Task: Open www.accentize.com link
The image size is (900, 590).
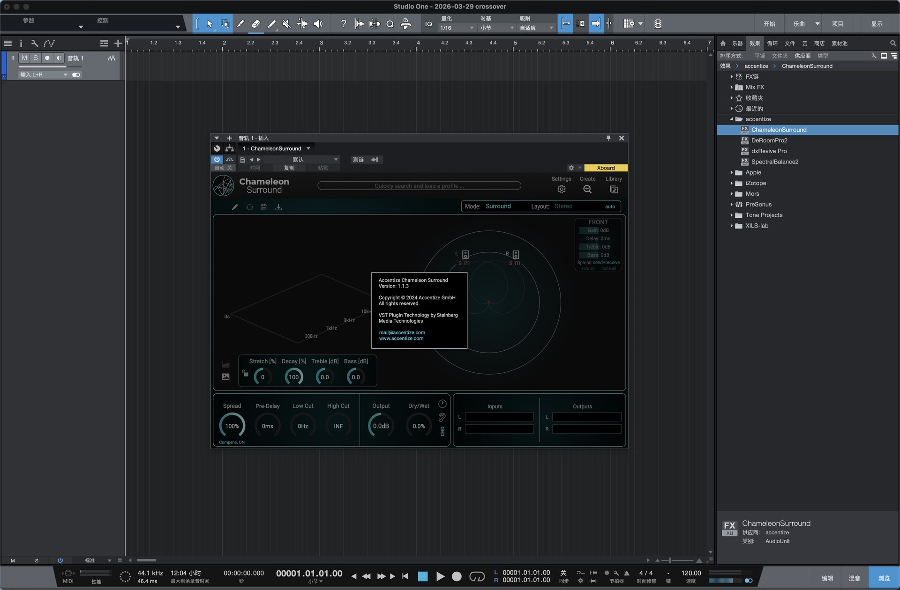Action: [401, 339]
